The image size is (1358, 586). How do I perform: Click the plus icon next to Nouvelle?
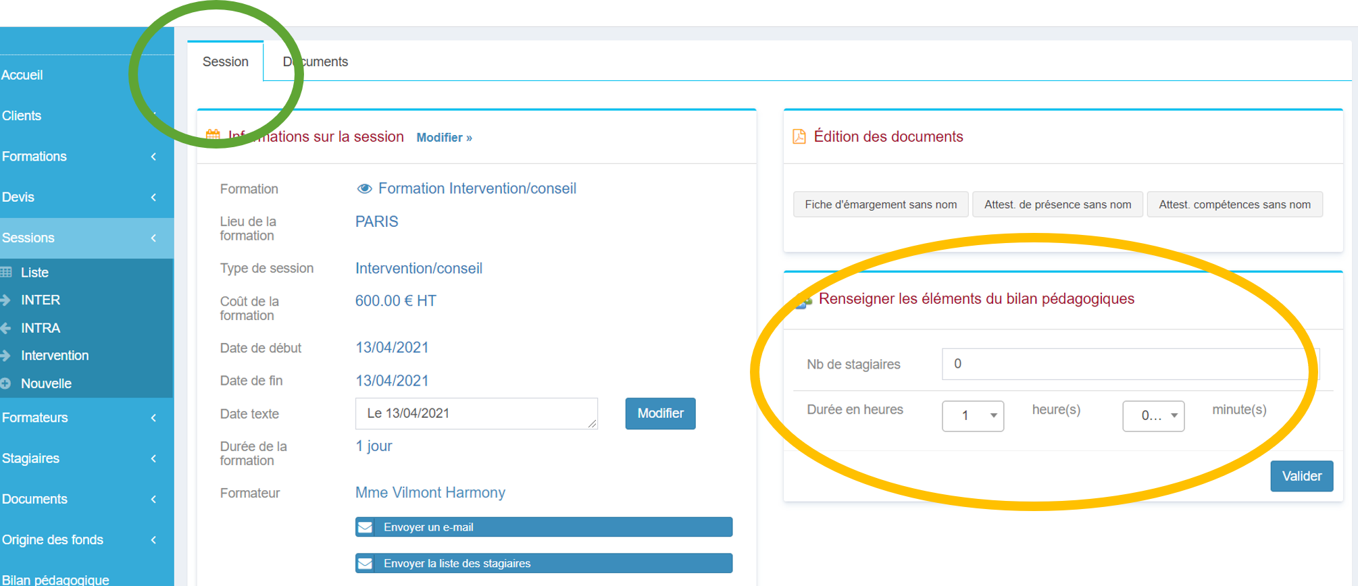tap(6, 383)
